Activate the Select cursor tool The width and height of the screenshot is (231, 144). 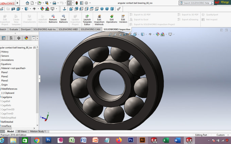click(x=69, y=3)
